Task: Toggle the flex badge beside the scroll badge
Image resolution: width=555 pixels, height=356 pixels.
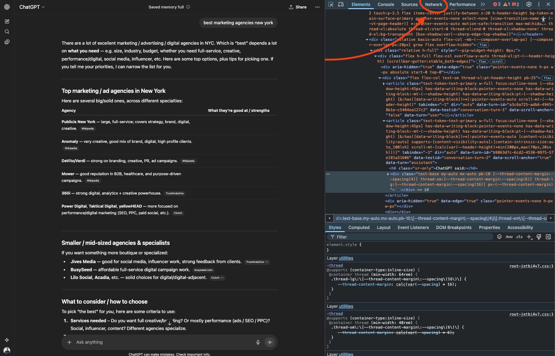Action: [x=483, y=62]
